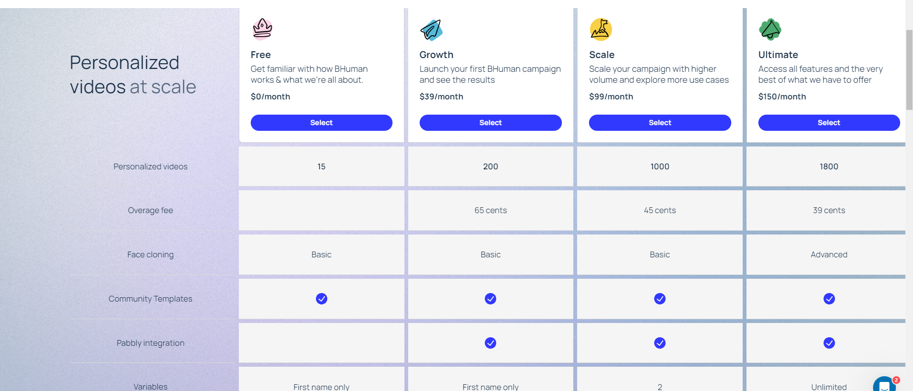This screenshot has width=913, height=391.
Task: Click Community Templates checkmark under Ultimate
Action: tap(829, 299)
